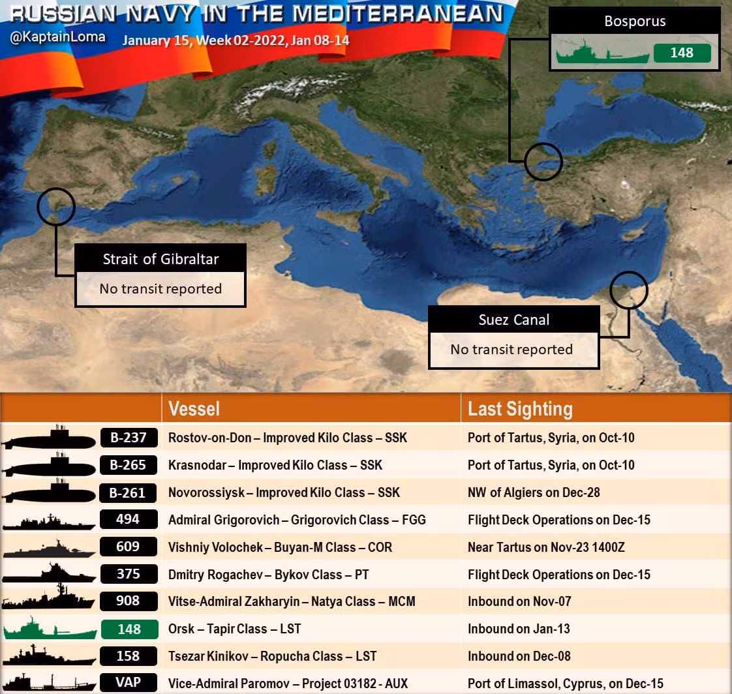Click the B-237 Rostov-on-Don submarine silhouette
This screenshot has width=732, height=694.
pyautogui.click(x=49, y=439)
